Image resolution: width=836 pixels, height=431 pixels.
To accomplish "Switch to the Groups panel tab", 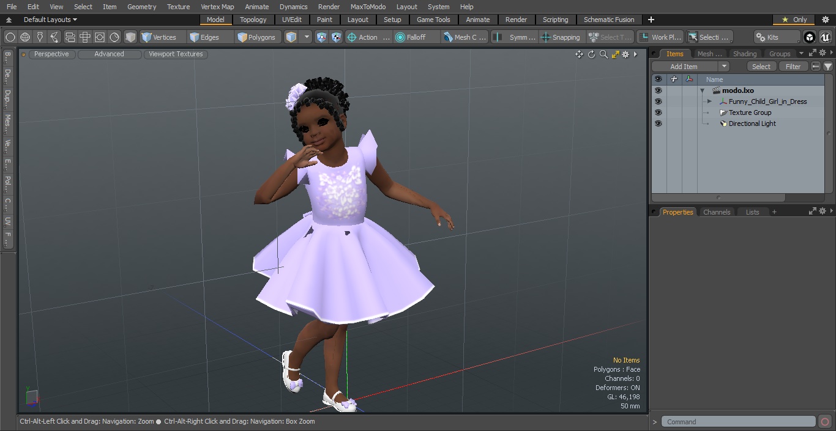I will (x=780, y=54).
